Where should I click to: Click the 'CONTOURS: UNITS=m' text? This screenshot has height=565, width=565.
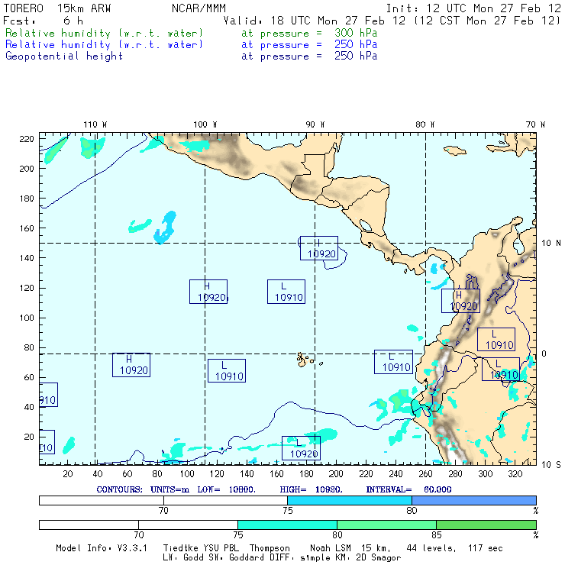(143, 489)
